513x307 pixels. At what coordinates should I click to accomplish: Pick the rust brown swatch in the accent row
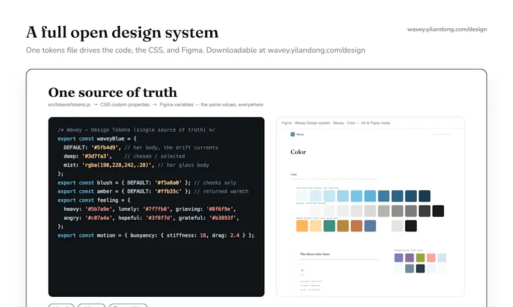pyautogui.click(x=357, y=226)
